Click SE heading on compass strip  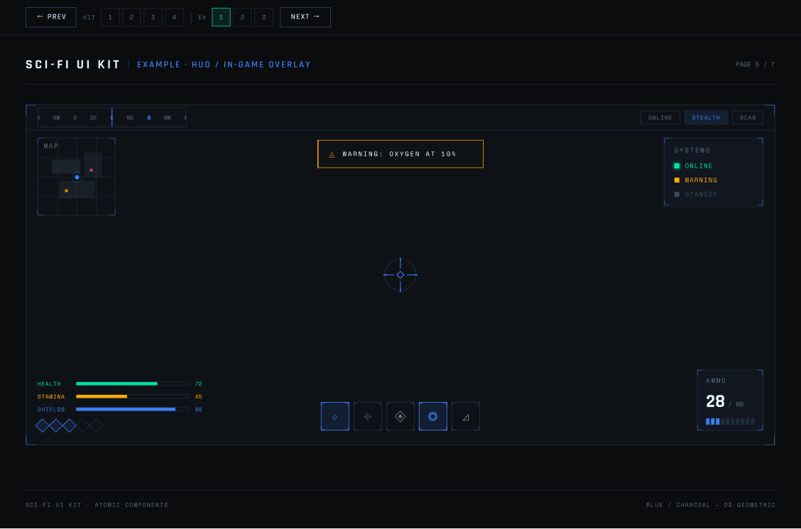click(x=94, y=118)
